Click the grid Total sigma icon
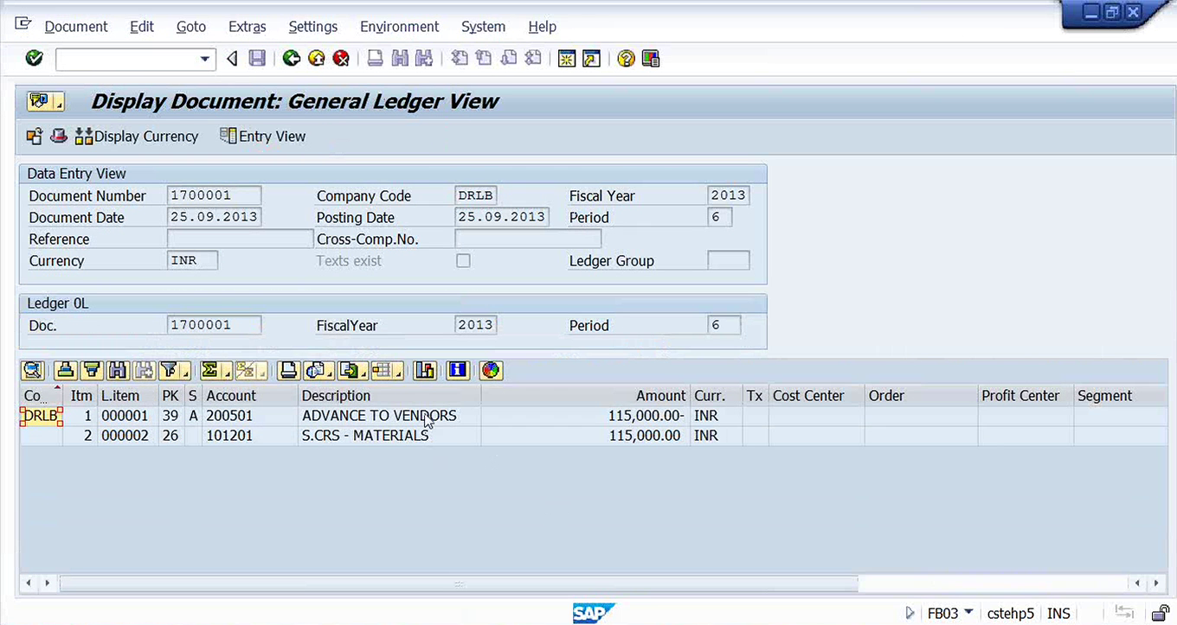1177x625 pixels. [x=209, y=371]
